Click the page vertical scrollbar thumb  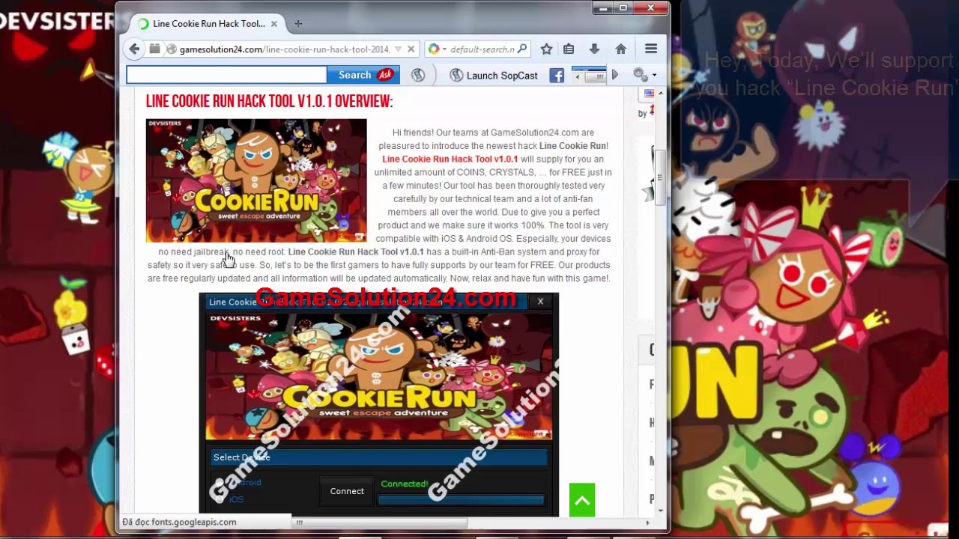tap(660, 177)
